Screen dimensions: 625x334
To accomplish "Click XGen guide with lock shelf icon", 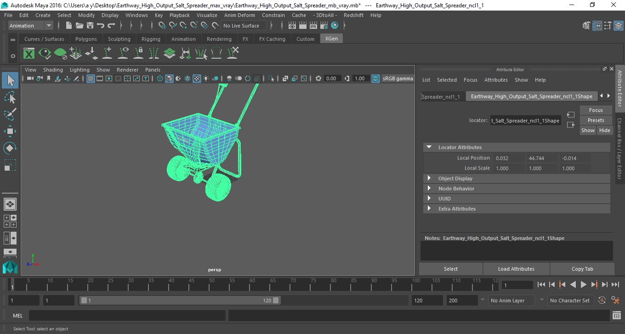I will pos(138,54).
